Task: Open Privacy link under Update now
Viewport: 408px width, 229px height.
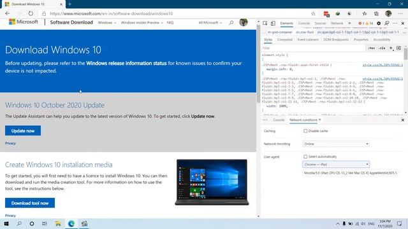Action: 10,143
